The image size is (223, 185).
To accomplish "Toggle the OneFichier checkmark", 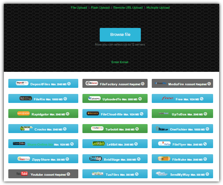I will (x=207, y=129).
